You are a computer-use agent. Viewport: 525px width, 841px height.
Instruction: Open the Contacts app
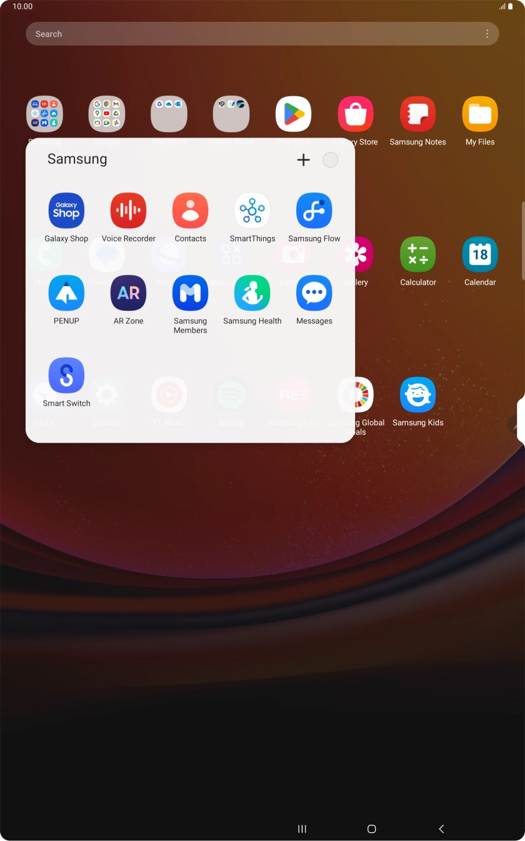pos(190,211)
